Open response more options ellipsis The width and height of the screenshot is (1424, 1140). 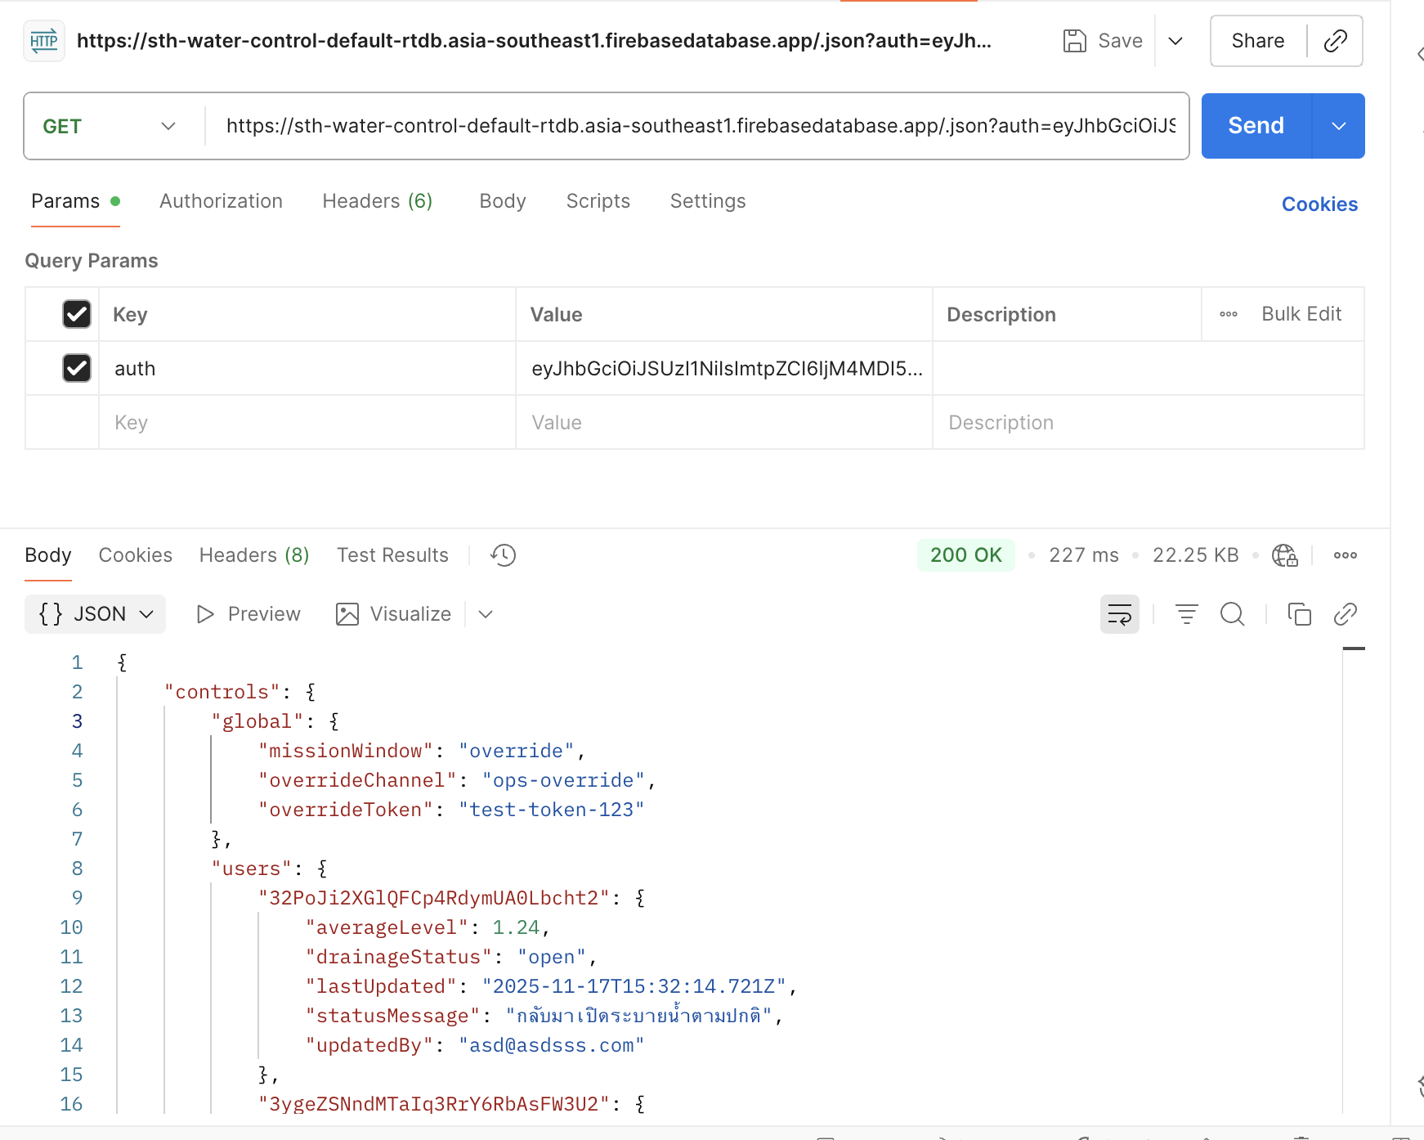tap(1345, 555)
